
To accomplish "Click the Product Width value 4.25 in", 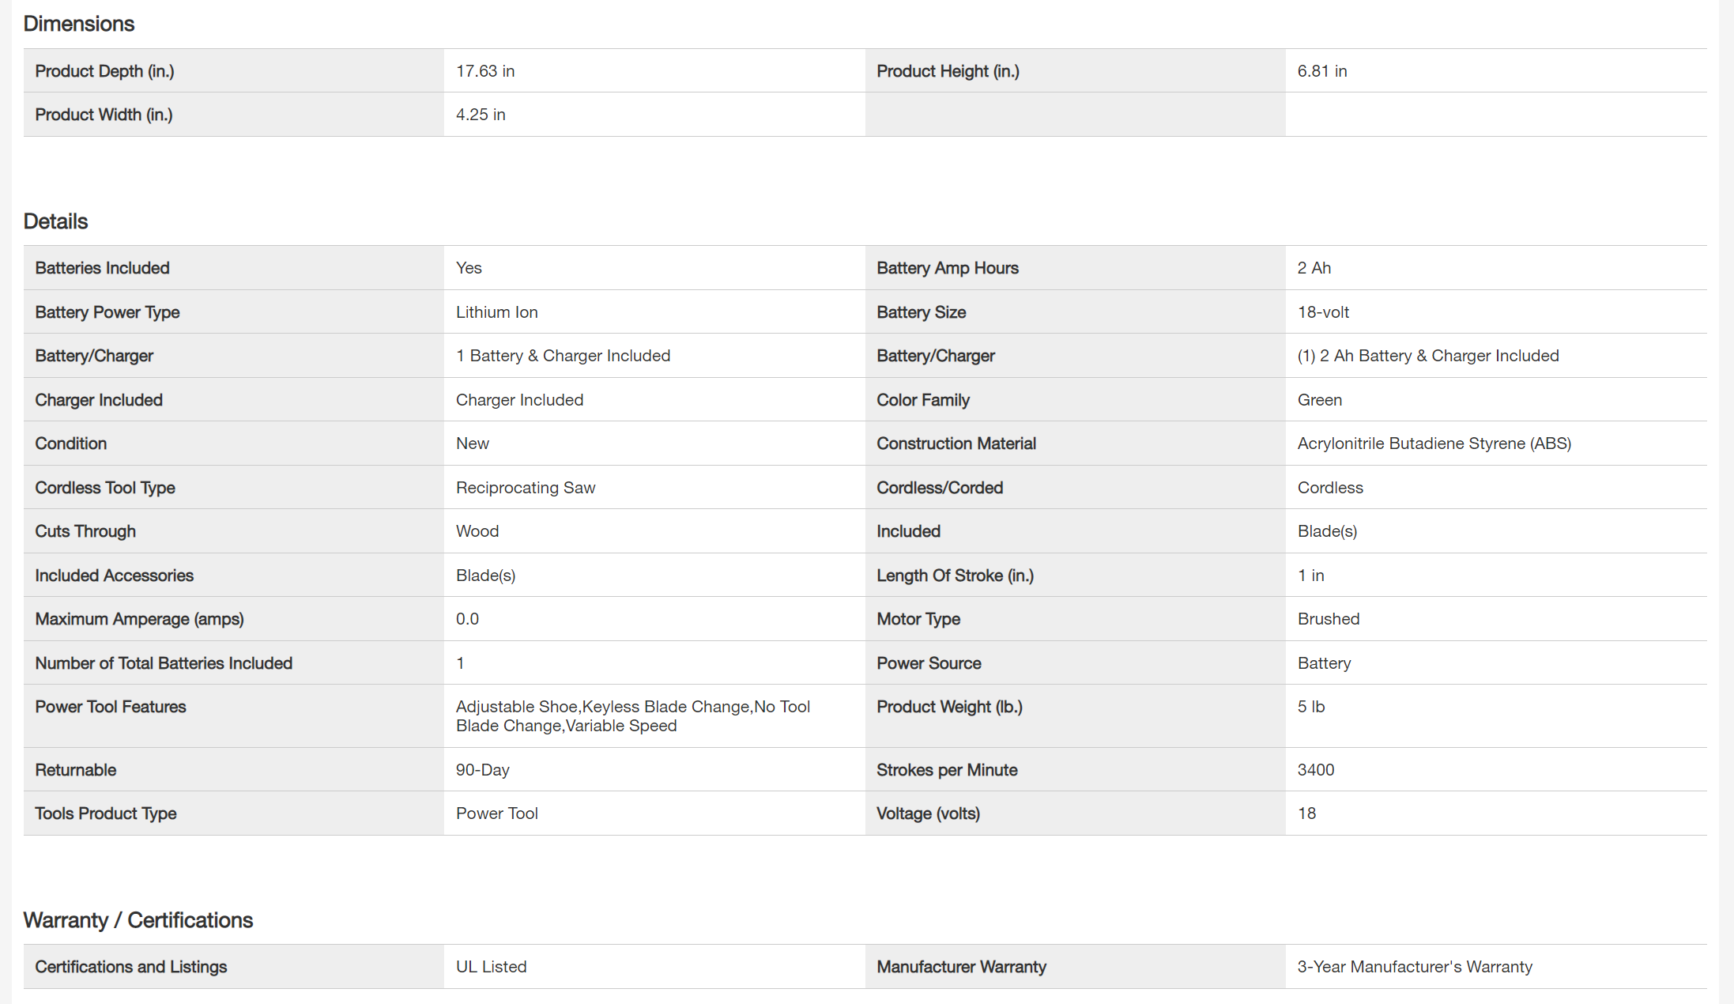I will tap(480, 115).
